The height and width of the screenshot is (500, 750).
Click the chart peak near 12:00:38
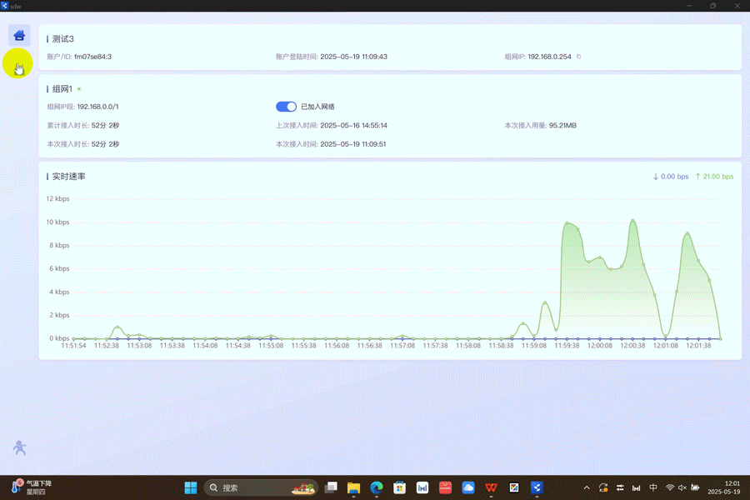pos(633,221)
